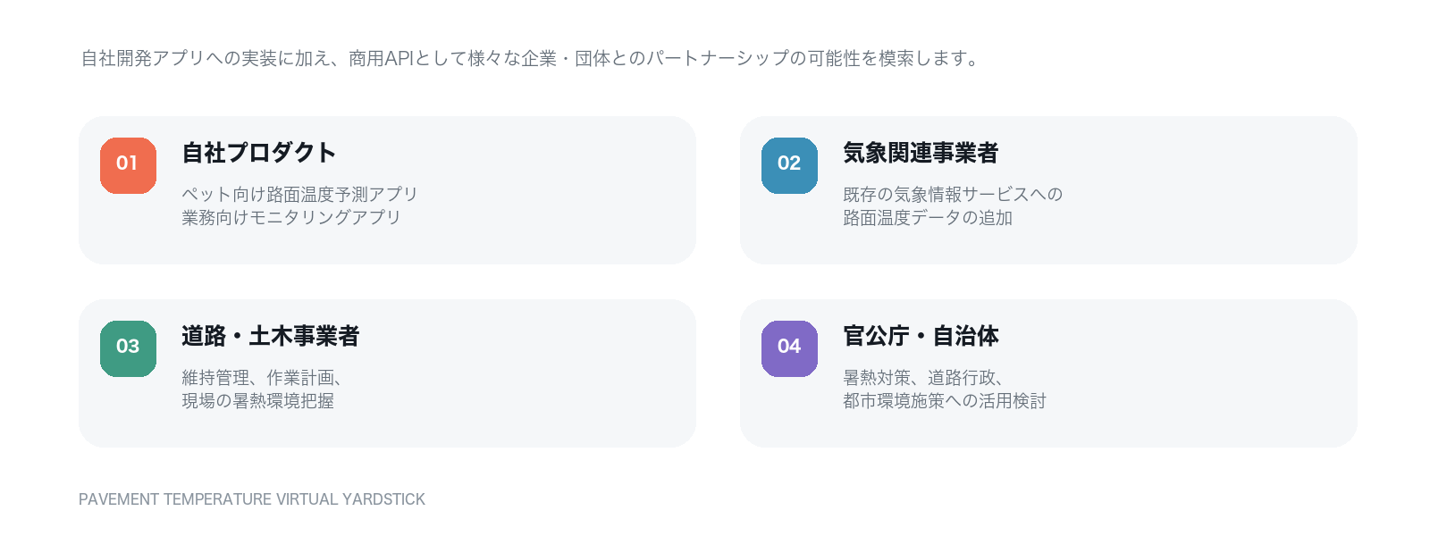Click the PAVEMENT TEMPERATURE VIRTUAL YARDSTICK footer
Viewport: 1430px width, 536px height.
click(252, 499)
